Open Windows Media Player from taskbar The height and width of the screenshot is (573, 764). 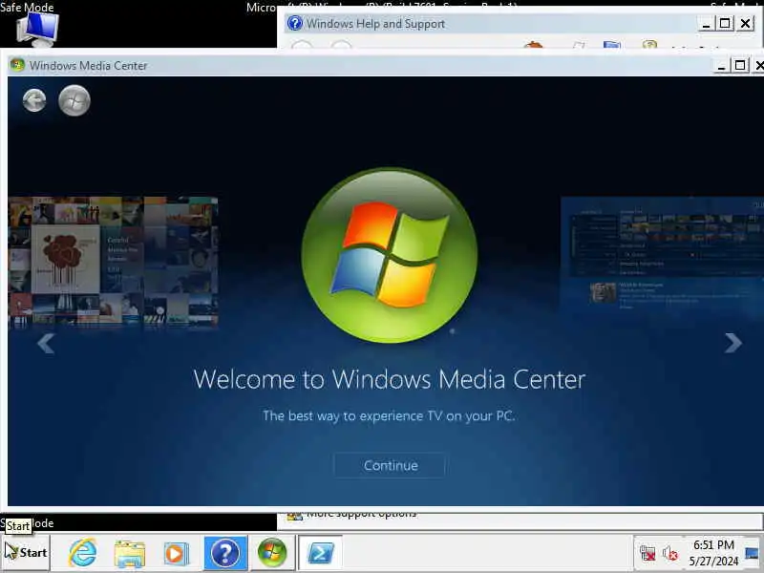click(x=177, y=553)
